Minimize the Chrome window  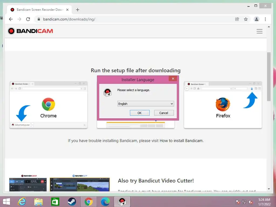(x=248, y=6)
